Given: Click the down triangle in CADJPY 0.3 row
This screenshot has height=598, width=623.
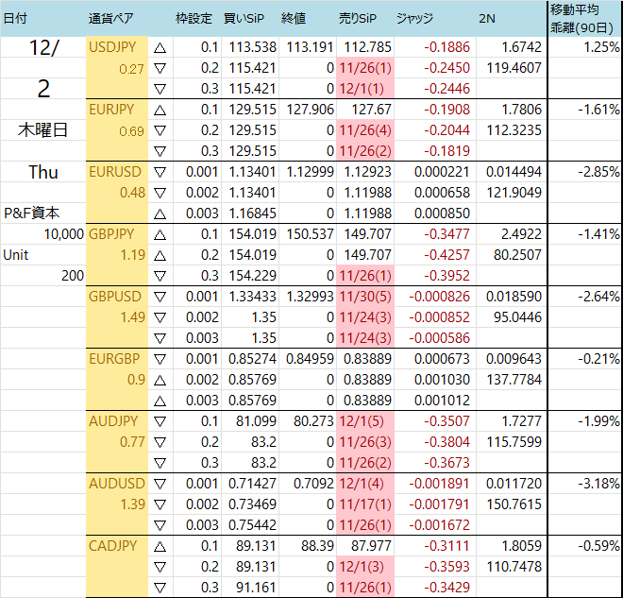Looking at the screenshot, I should tap(160, 588).
